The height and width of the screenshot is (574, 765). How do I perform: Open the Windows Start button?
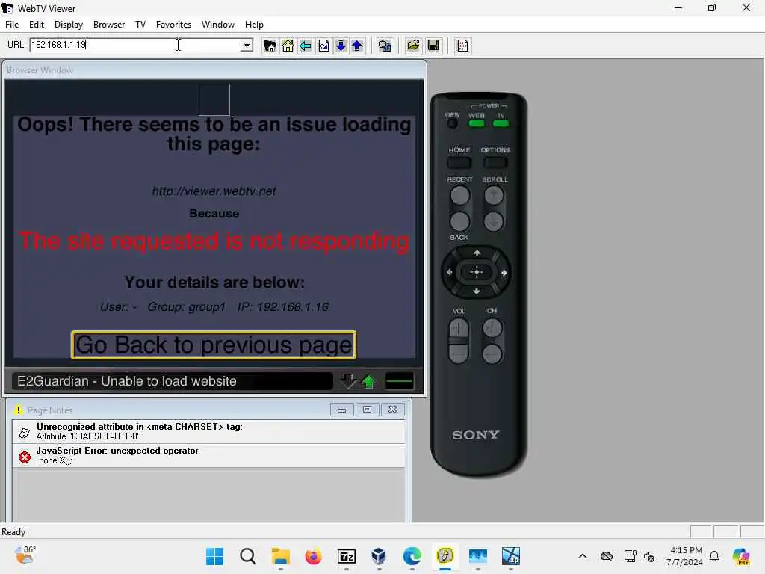click(x=214, y=556)
